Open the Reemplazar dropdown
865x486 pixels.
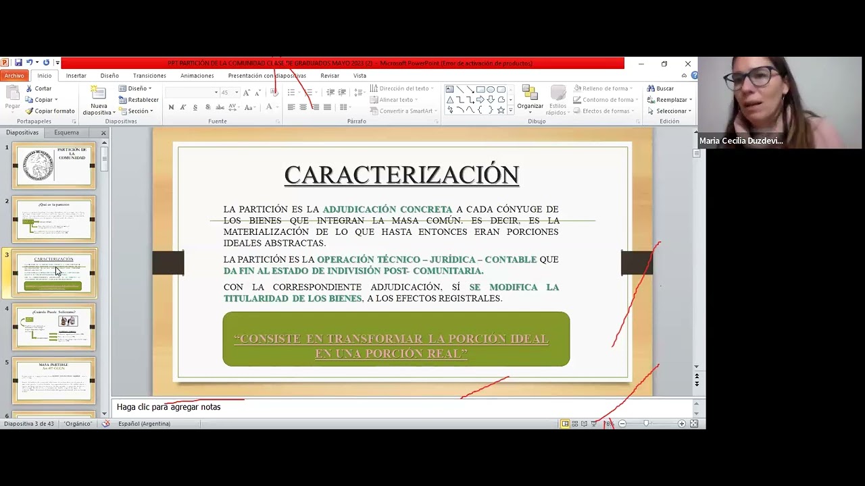[x=691, y=100]
